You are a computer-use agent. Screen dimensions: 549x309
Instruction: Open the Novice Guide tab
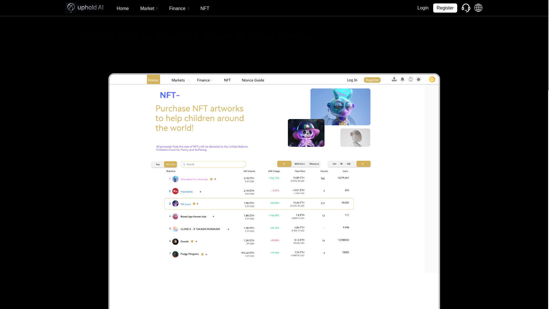[x=253, y=80]
